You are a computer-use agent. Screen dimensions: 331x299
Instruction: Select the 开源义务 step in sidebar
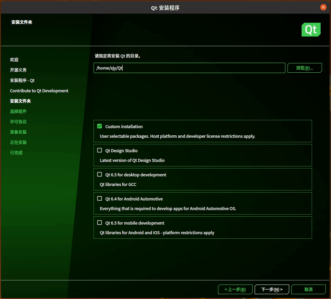[18, 70]
